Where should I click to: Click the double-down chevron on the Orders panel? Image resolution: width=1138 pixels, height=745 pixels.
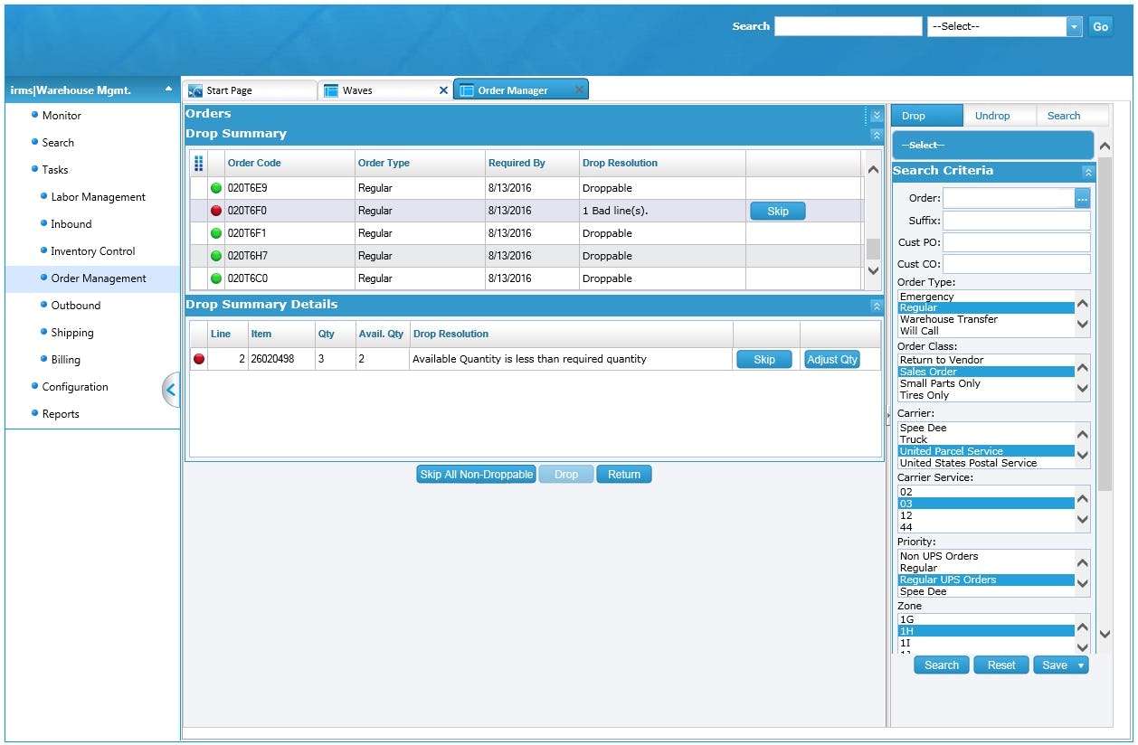pyautogui.click(x=875, y=113)
